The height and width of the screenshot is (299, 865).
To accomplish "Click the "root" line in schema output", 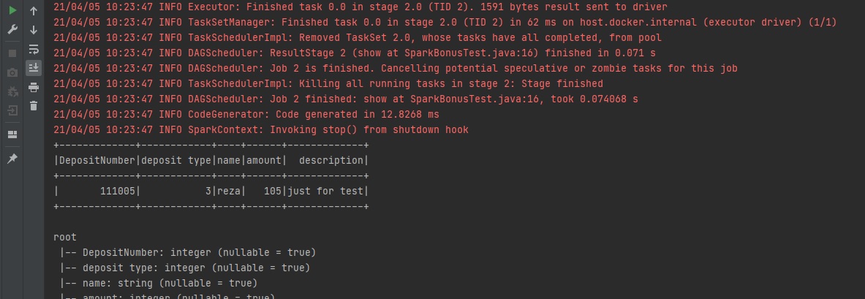I will tap(65, 237).
